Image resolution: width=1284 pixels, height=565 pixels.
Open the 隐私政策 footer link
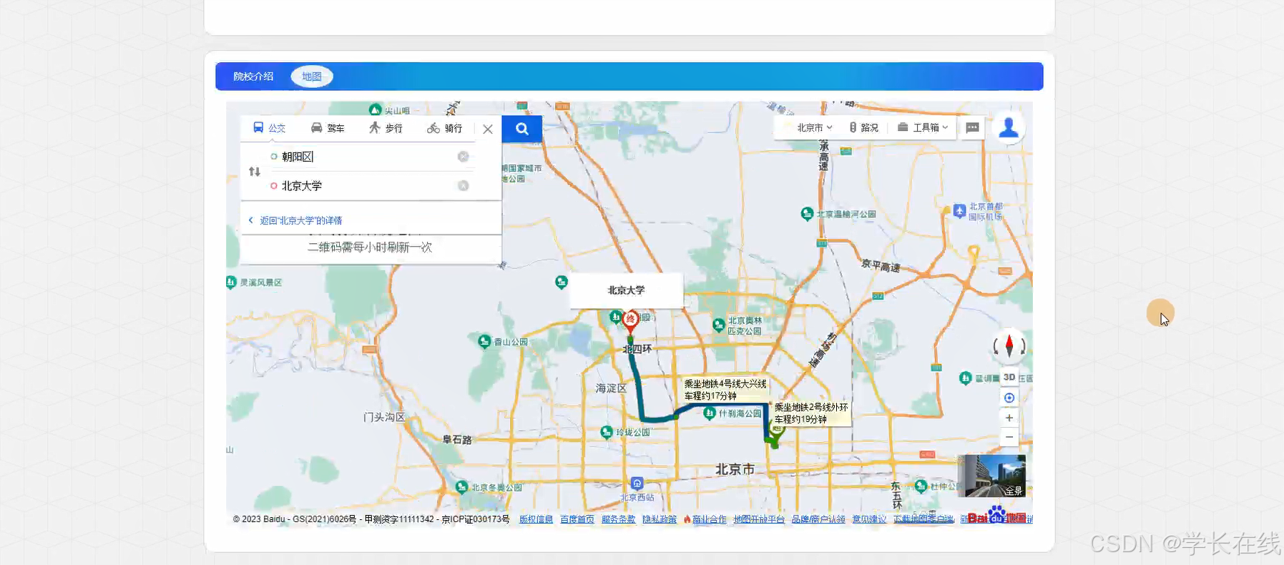pos(660,519)
